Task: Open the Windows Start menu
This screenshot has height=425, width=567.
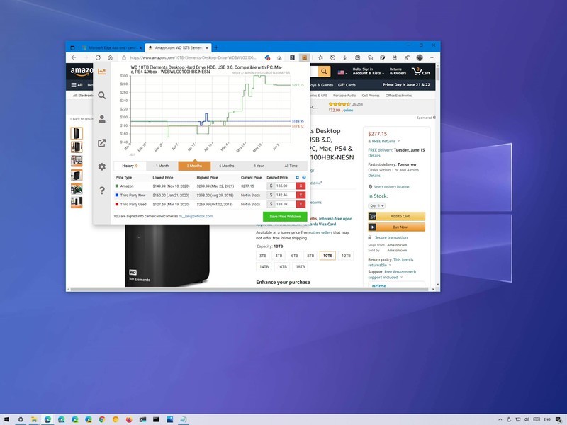Action: [6, 419]
